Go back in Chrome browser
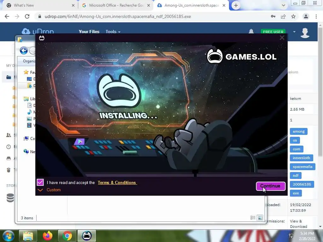The height and width of the screenshot is (242, 323). click(x=7, y=16)
